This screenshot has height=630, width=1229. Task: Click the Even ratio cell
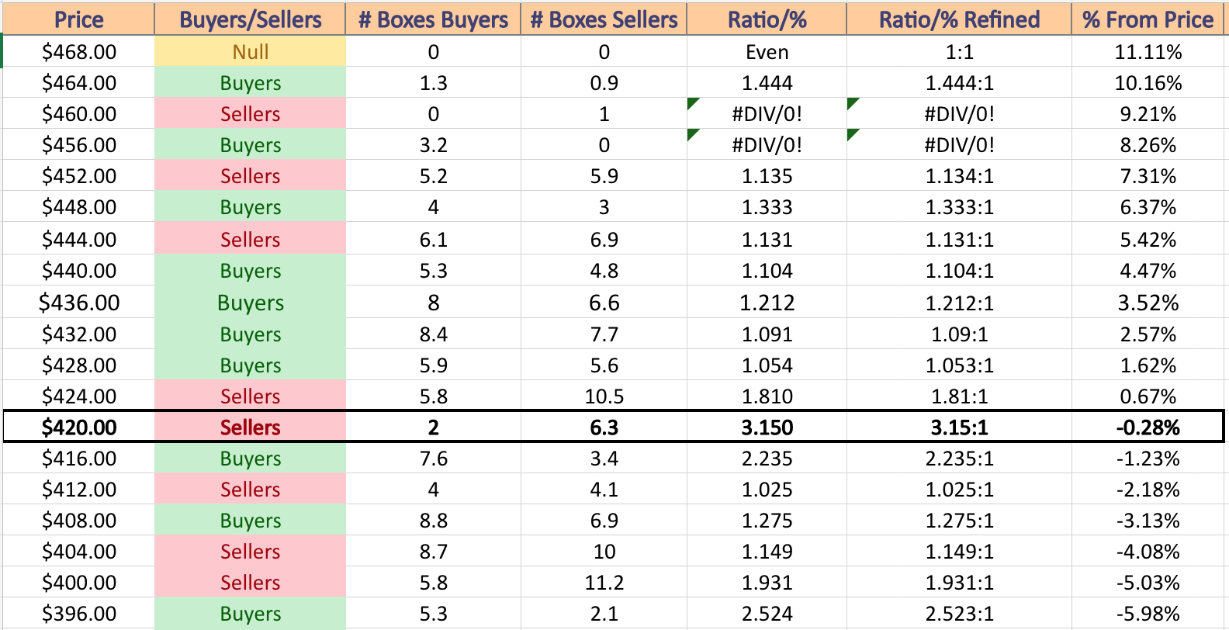(767, 51)
